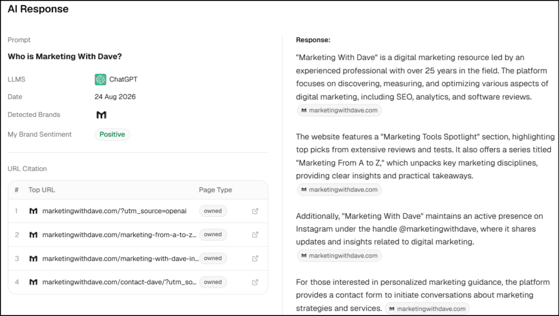Click the LLMS label

(x=16, y=79)
